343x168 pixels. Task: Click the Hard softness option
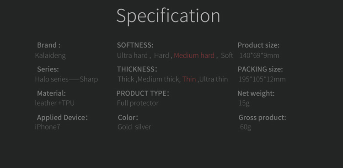(161, 55)
